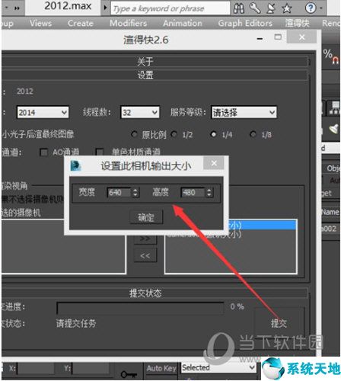Click the 宽度 spinner arrows
The image size is (341, 381).
[135, 193]
